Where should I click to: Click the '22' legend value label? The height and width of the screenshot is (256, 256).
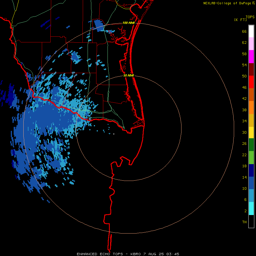coord(244,155)
